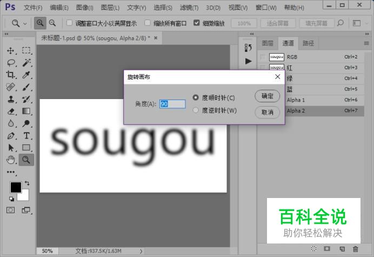
Task: Enable resize window to fit checkbox
Action: pos(69,23)
